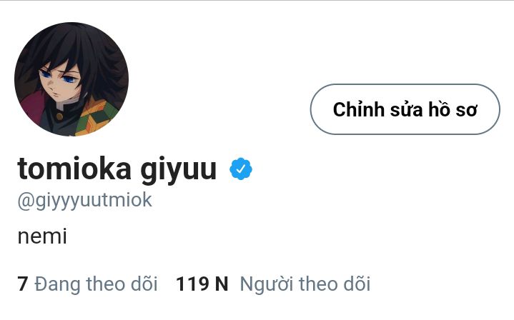Click the following count number 7

[x=23, y=284]
